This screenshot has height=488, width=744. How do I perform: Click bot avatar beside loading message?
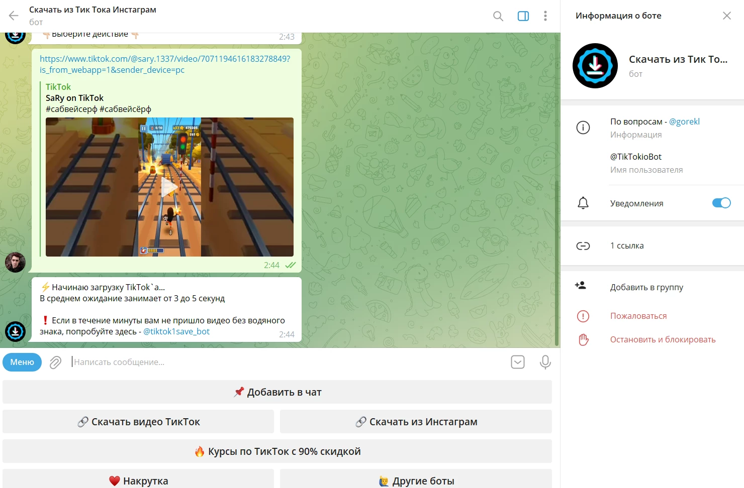(x=15, y=331)
